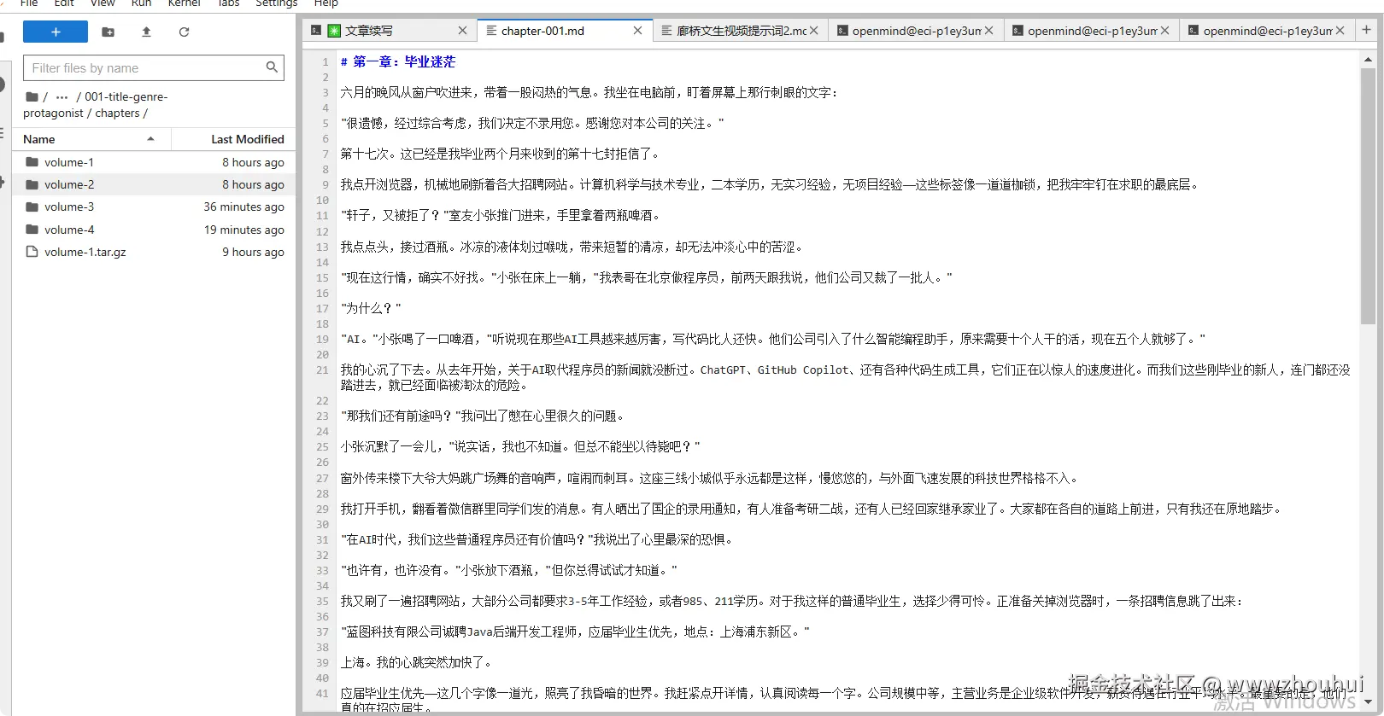
Task: Click the third openmind tab's terminal icon
Action: click(1193, 31)
